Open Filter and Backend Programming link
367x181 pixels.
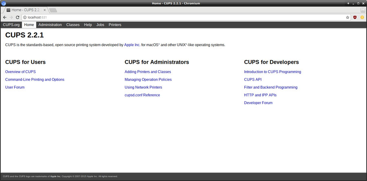[271, 87]
